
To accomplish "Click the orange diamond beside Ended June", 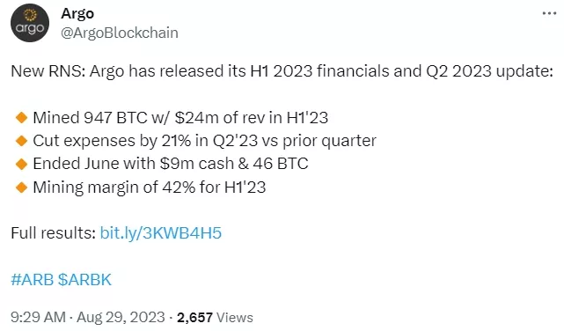I will pyautogui.click(x=22, y=164).
